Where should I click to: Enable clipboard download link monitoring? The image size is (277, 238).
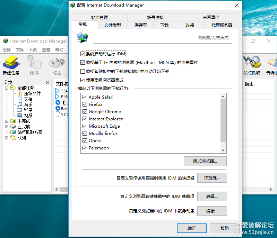pos(83,71)
